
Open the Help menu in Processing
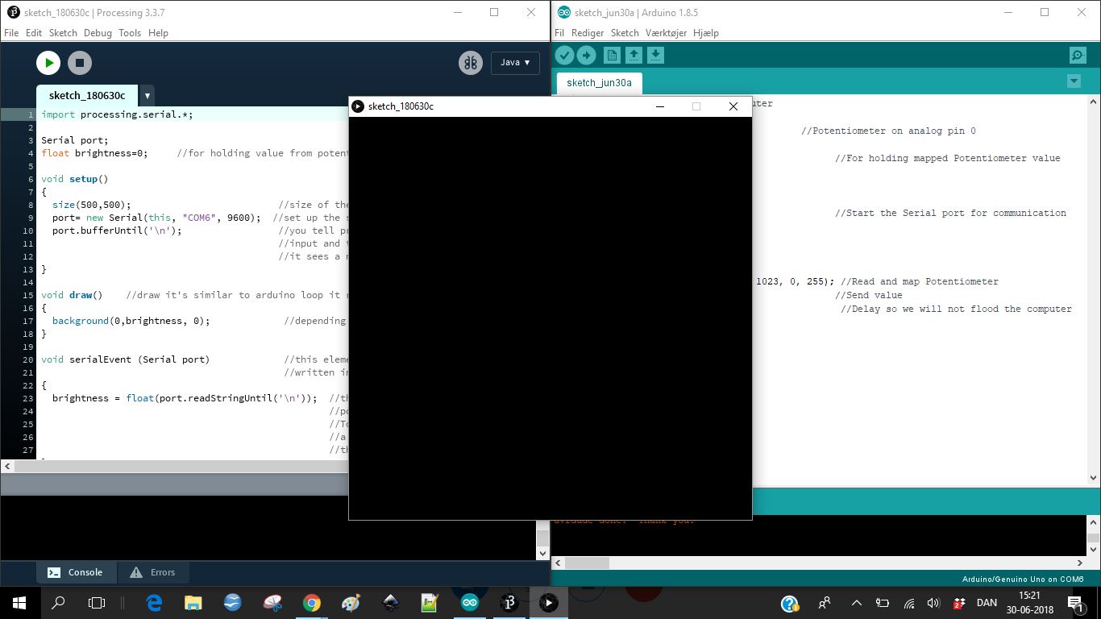click(158, 33)
